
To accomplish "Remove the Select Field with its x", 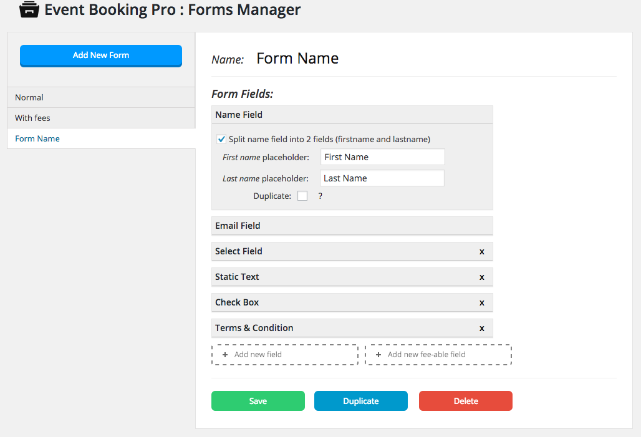I will click(x=481, y=252).
